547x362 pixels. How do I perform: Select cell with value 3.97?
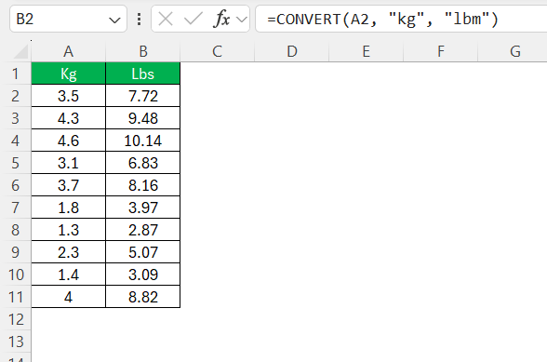click(143, 208)
